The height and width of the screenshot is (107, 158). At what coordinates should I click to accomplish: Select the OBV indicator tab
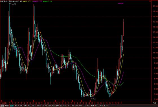(49, 106)
